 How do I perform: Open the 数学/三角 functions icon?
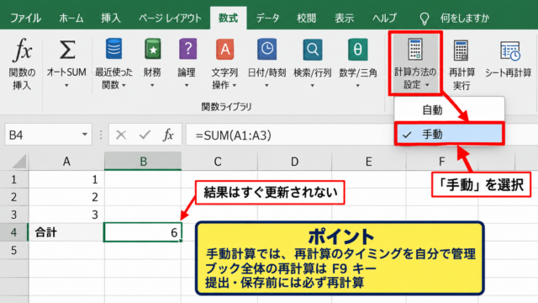point(357,49)
